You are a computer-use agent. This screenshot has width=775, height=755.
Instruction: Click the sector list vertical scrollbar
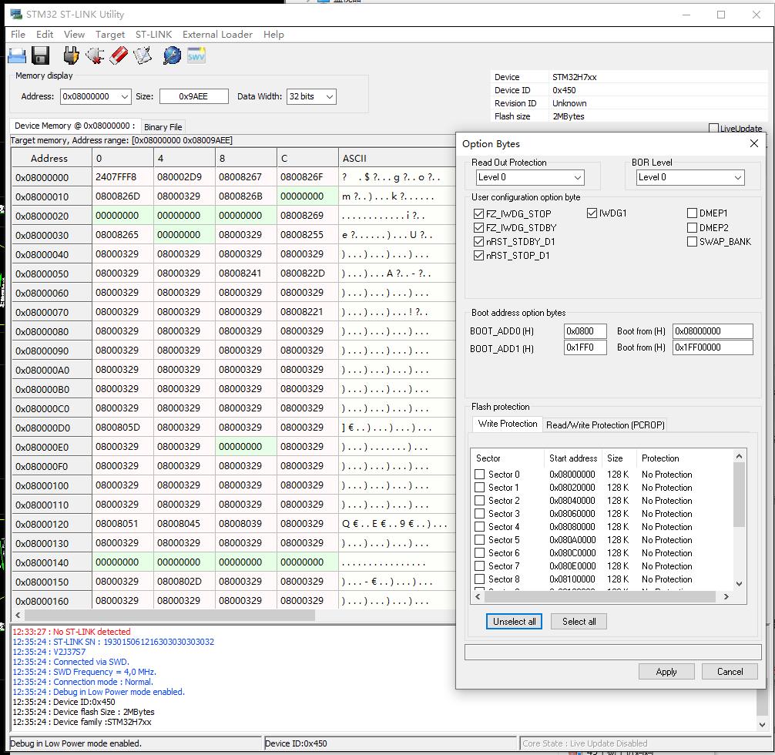(739, 495)
